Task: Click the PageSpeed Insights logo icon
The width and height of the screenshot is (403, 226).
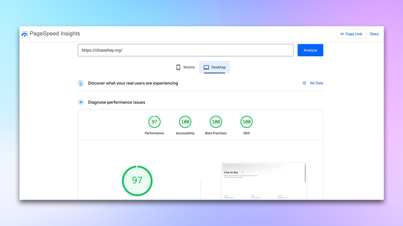Action: click(x=24, y=34)
